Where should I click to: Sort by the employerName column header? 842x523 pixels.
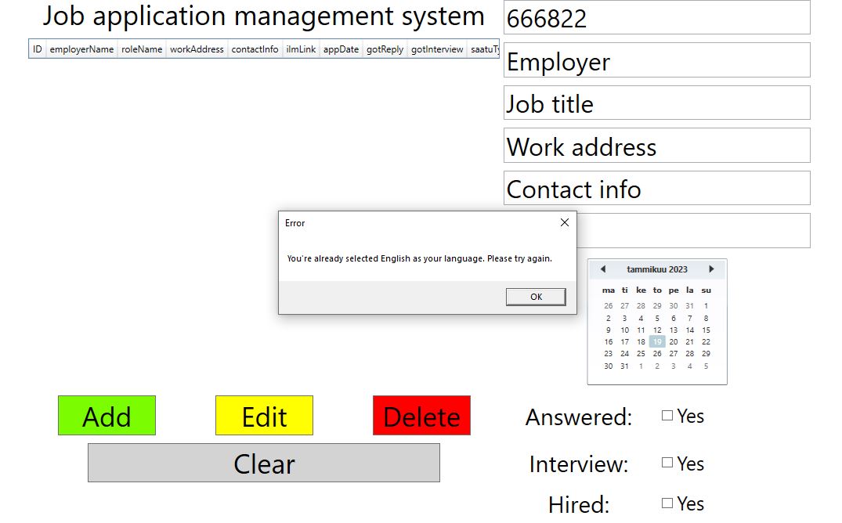tap(81, 49)
